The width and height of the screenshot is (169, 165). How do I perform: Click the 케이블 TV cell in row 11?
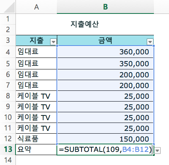[36, 128]
